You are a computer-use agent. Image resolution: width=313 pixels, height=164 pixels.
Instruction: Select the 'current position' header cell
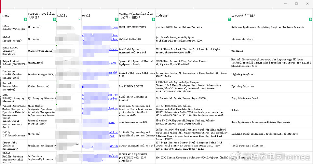tap(42, 15)
